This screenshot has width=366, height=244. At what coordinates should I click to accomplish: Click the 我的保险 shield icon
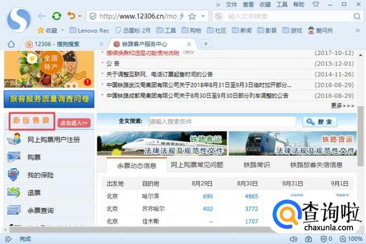pos(13,175)
